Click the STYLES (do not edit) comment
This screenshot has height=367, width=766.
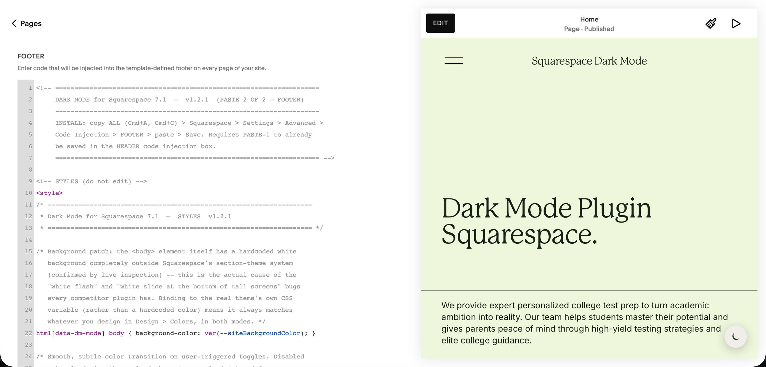coord(92,181)
